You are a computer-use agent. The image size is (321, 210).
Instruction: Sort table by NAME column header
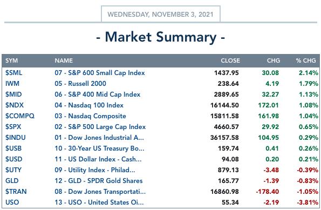tap(64, 60)
